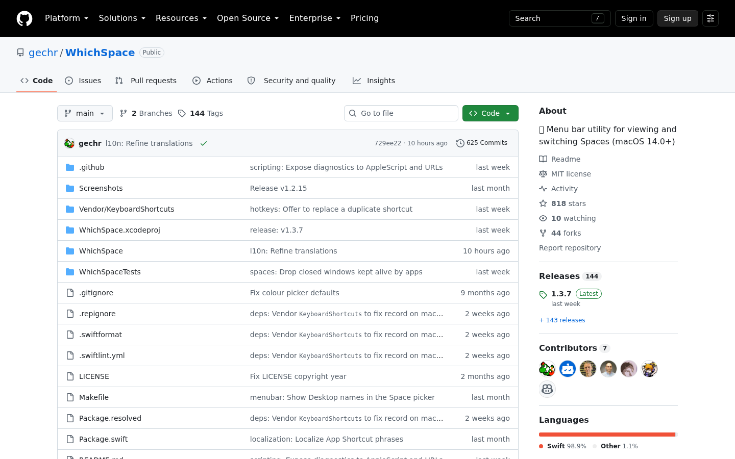The width and height of the screenshot is (735, 459).
Task: Click the second contributor avatar
Action: [568, 369]
